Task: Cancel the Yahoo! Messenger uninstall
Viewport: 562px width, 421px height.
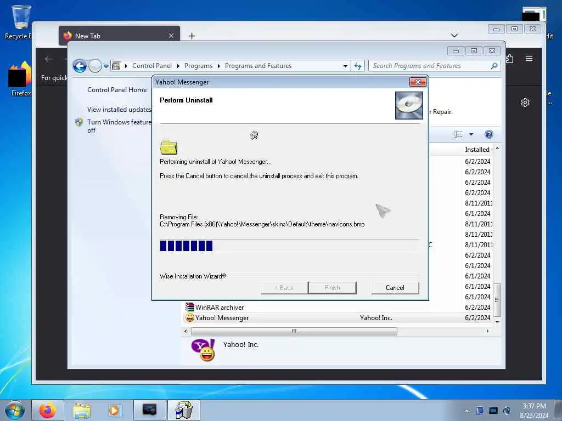Action: coord(395,288)
